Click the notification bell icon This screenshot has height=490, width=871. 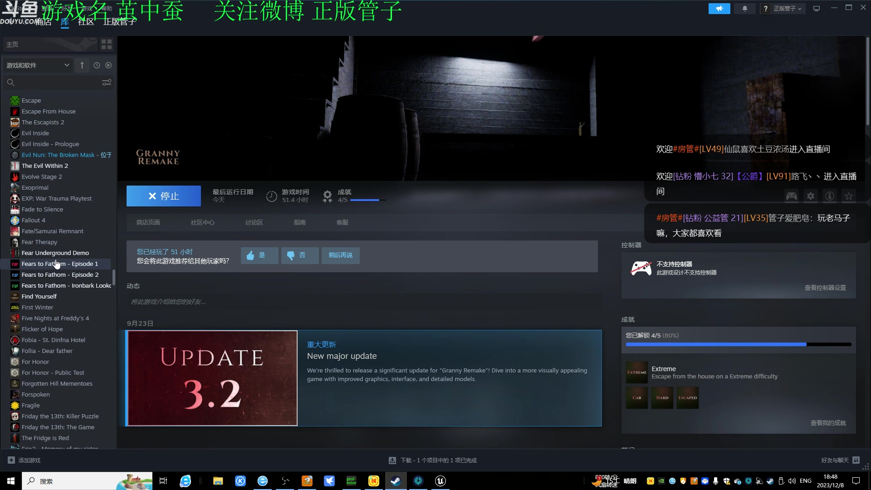click(x=745, y=8)
